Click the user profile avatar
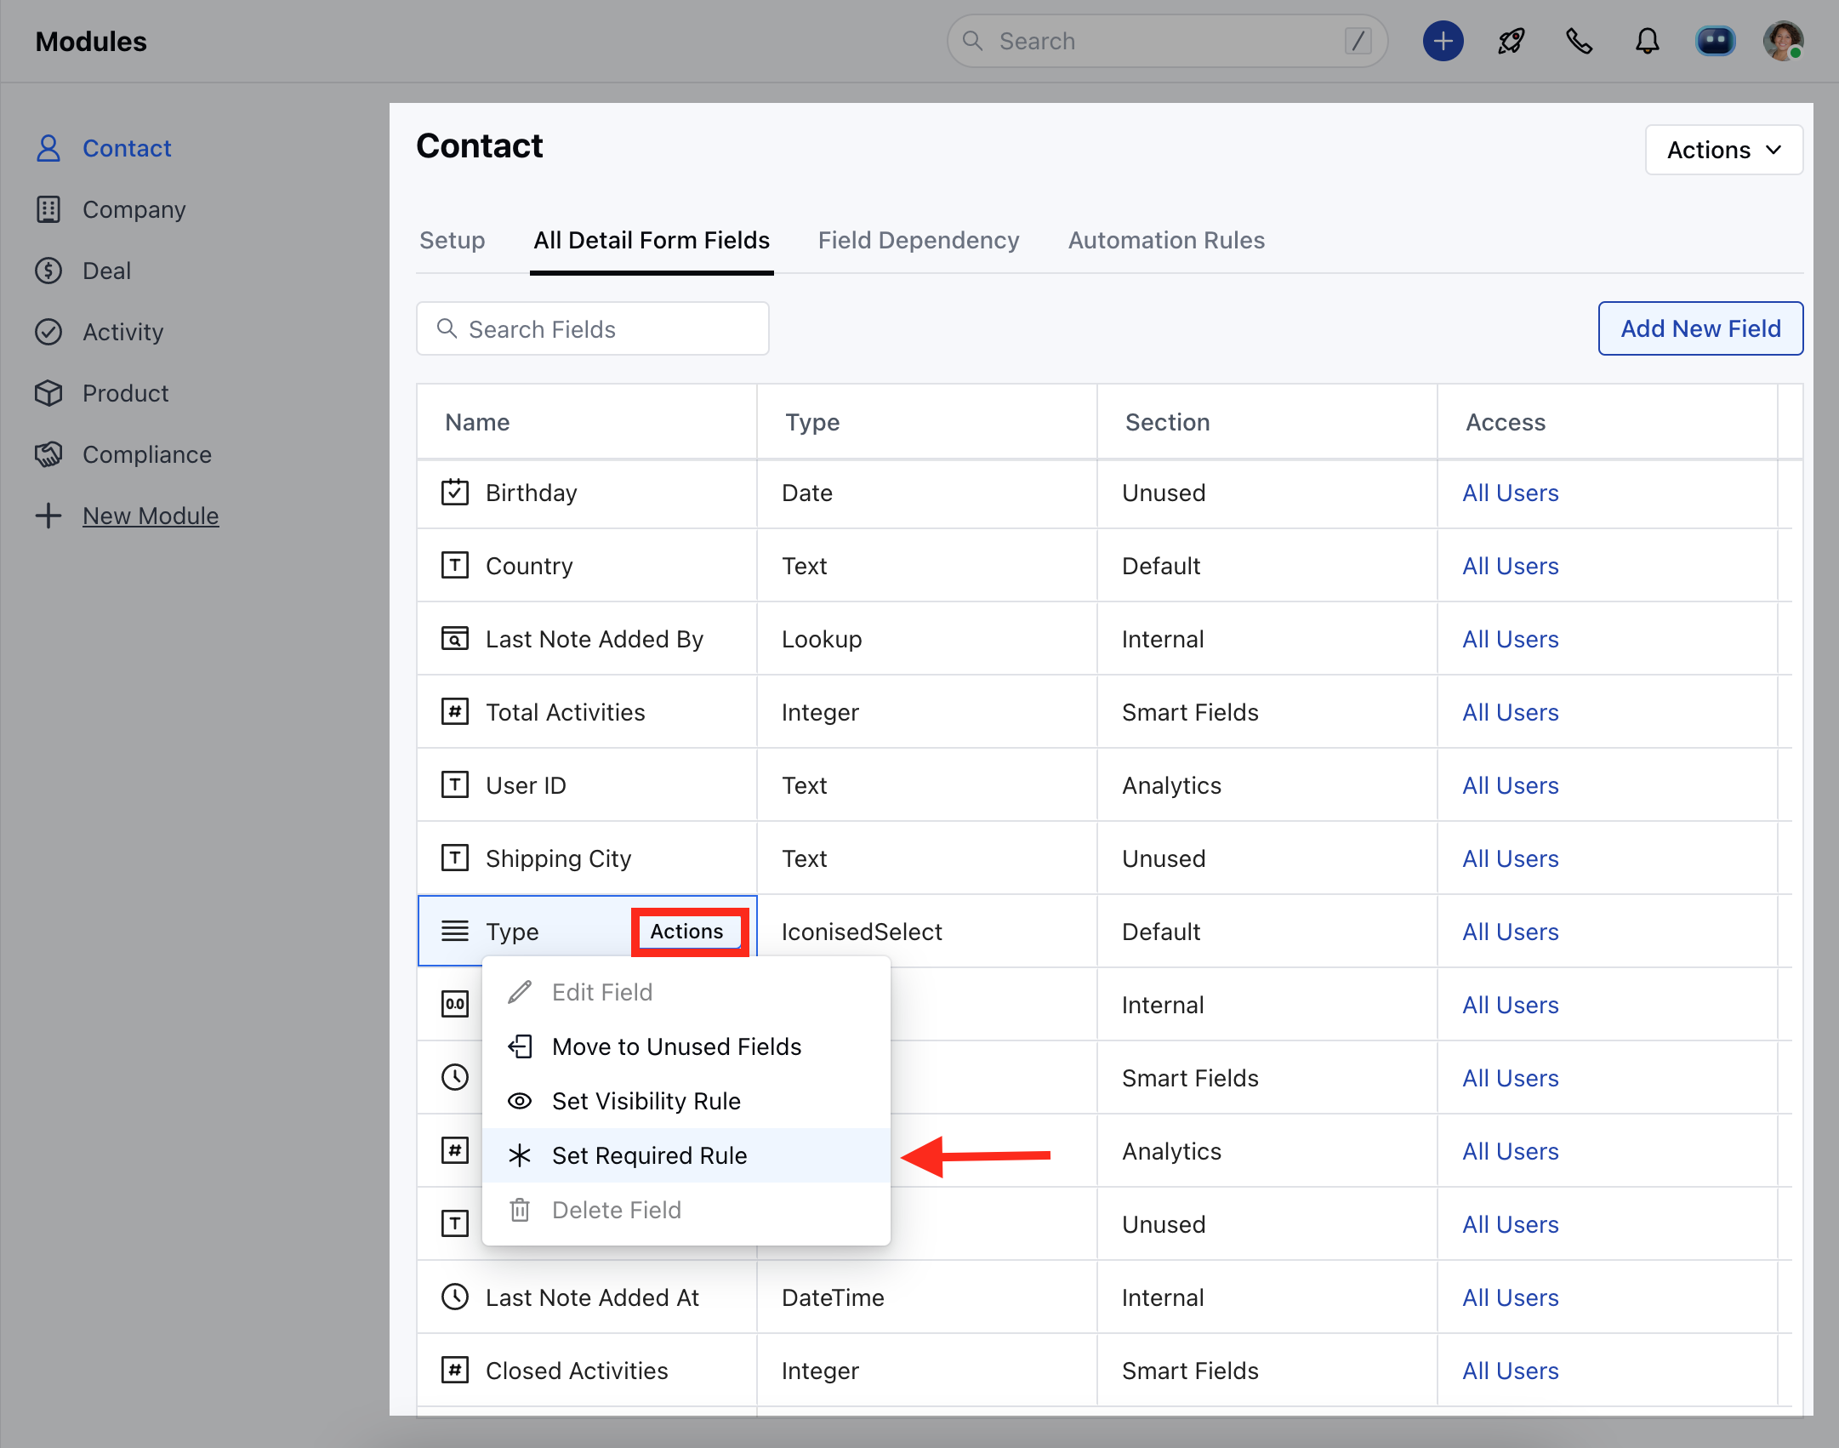Screen dimensions: 1839x1448 [1783, 41]
